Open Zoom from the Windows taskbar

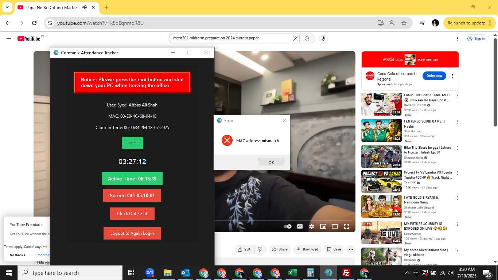pos(150,273)
